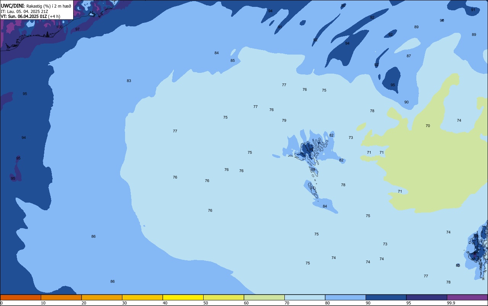
Task: Click the 95–99.9 navy legend swatch
Action: (x=427, y=297)
